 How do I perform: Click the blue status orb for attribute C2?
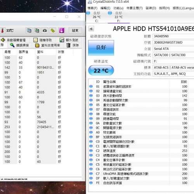(91, 151)
